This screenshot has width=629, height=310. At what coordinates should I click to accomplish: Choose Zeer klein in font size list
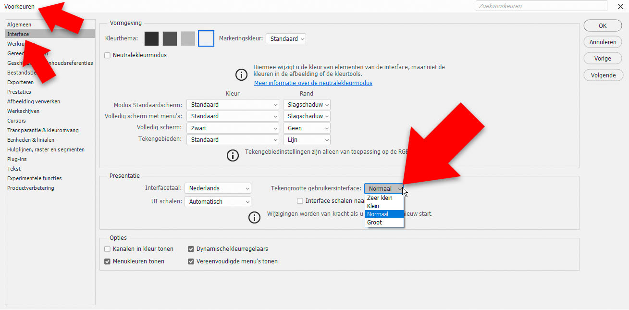coord(380,198)
